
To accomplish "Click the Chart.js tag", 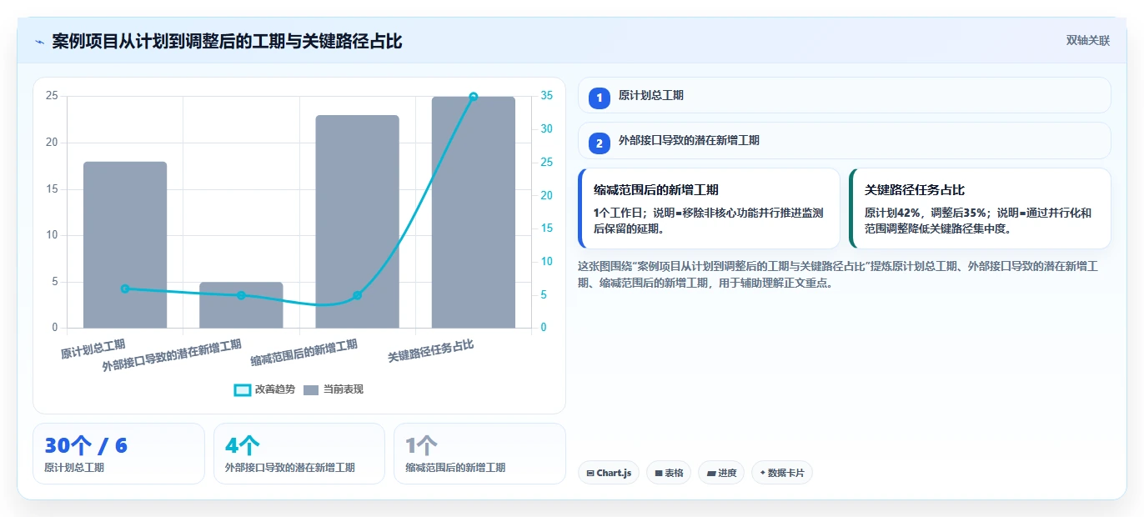I will (x=609, y=473).
